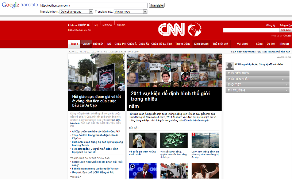Screen dimensions: 292x180
Task: Click in the URL input field
Action: (94, 5)
